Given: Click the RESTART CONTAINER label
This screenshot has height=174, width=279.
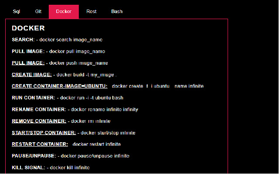Looking at the screenshot, I should coord(40,144).
